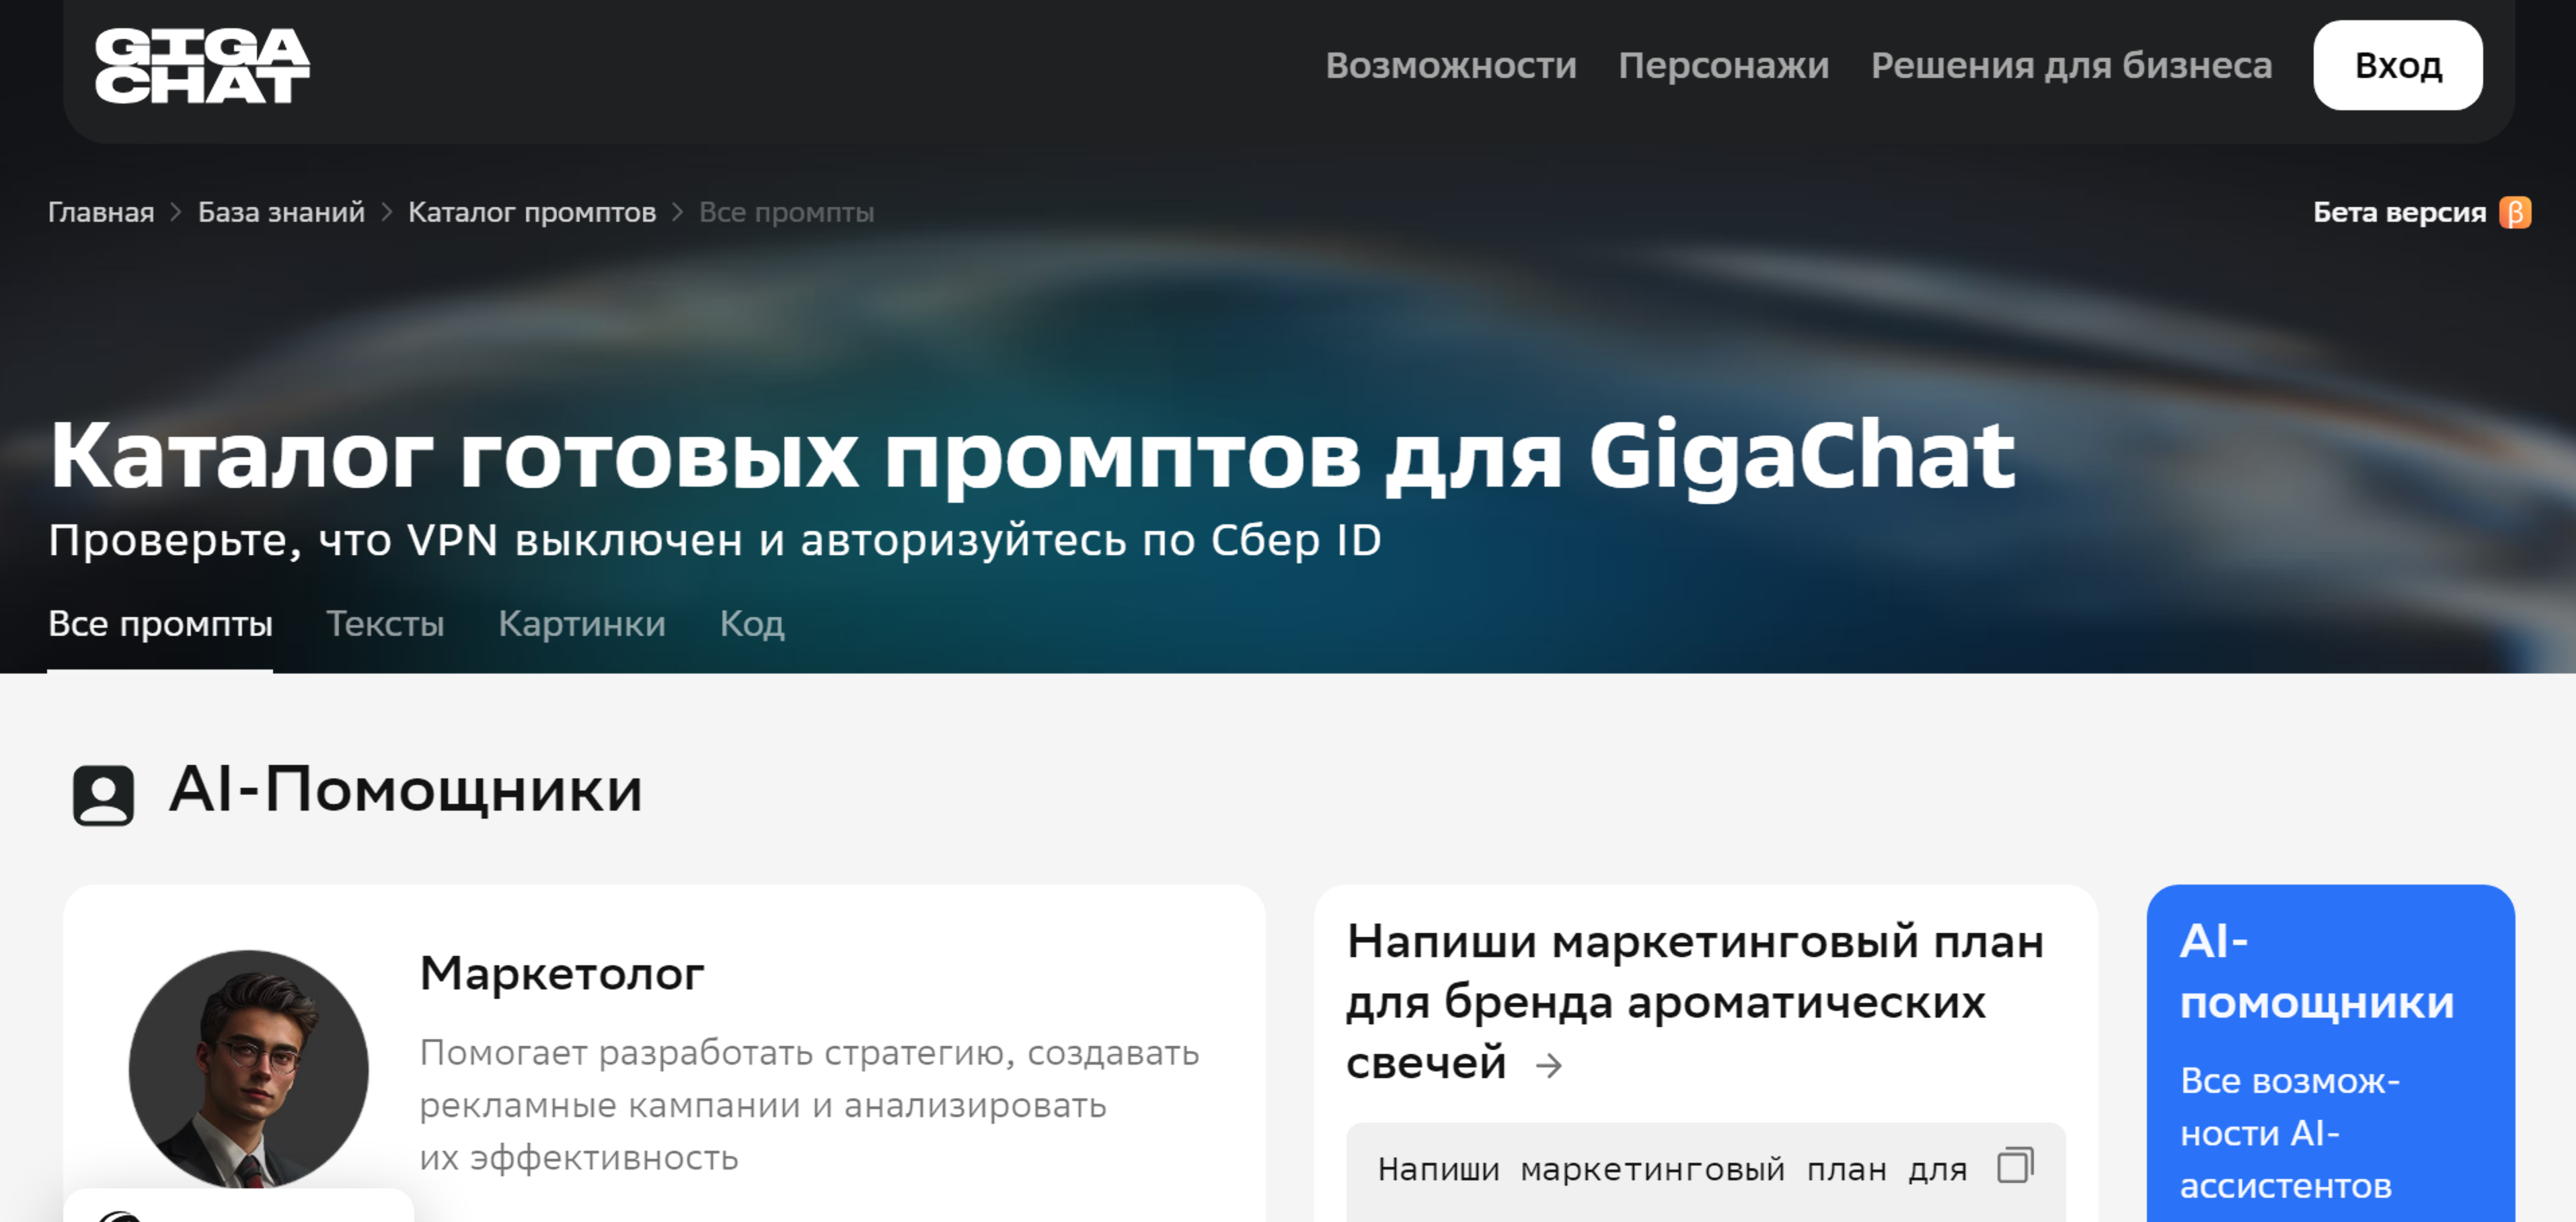Click the AI-Помощники person icon

point(103,795)
